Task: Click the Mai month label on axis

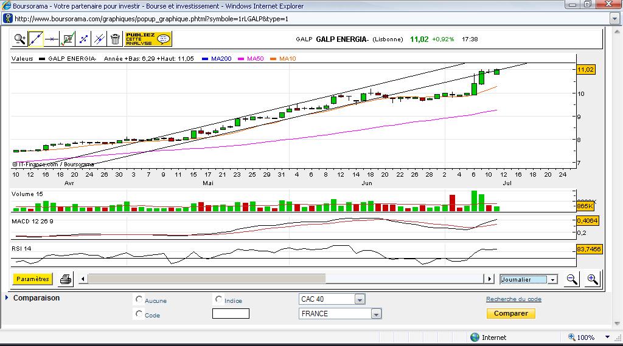Action: coord(208,183)
